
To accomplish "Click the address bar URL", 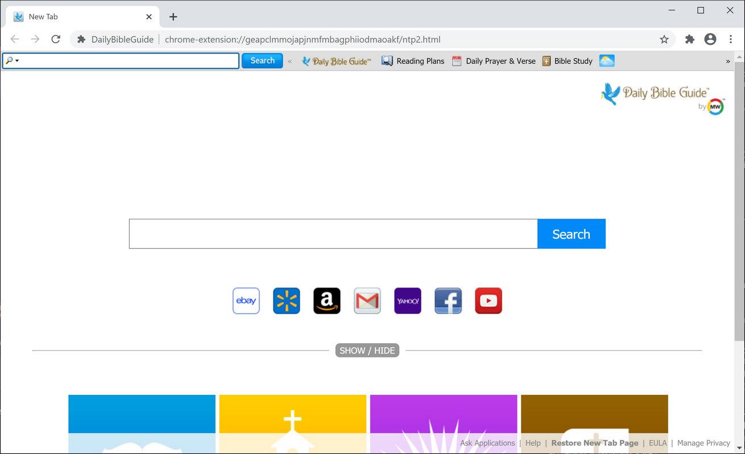I will [x=303, y=40].
